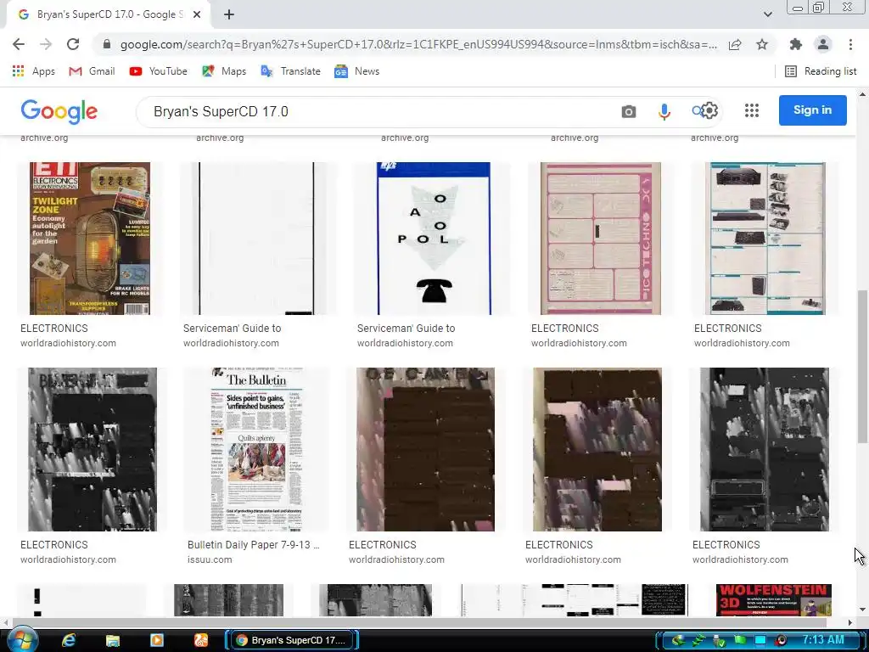
Task: Open the Reading list panel
Action: (x=821, y=71)
